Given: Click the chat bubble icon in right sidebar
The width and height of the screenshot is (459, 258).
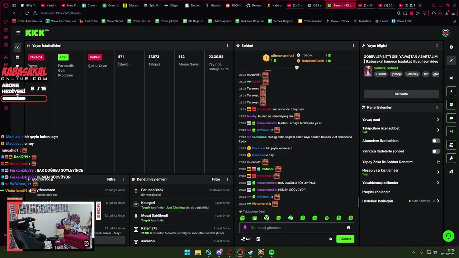Looking at the screenshot, I should pos(451,118).
